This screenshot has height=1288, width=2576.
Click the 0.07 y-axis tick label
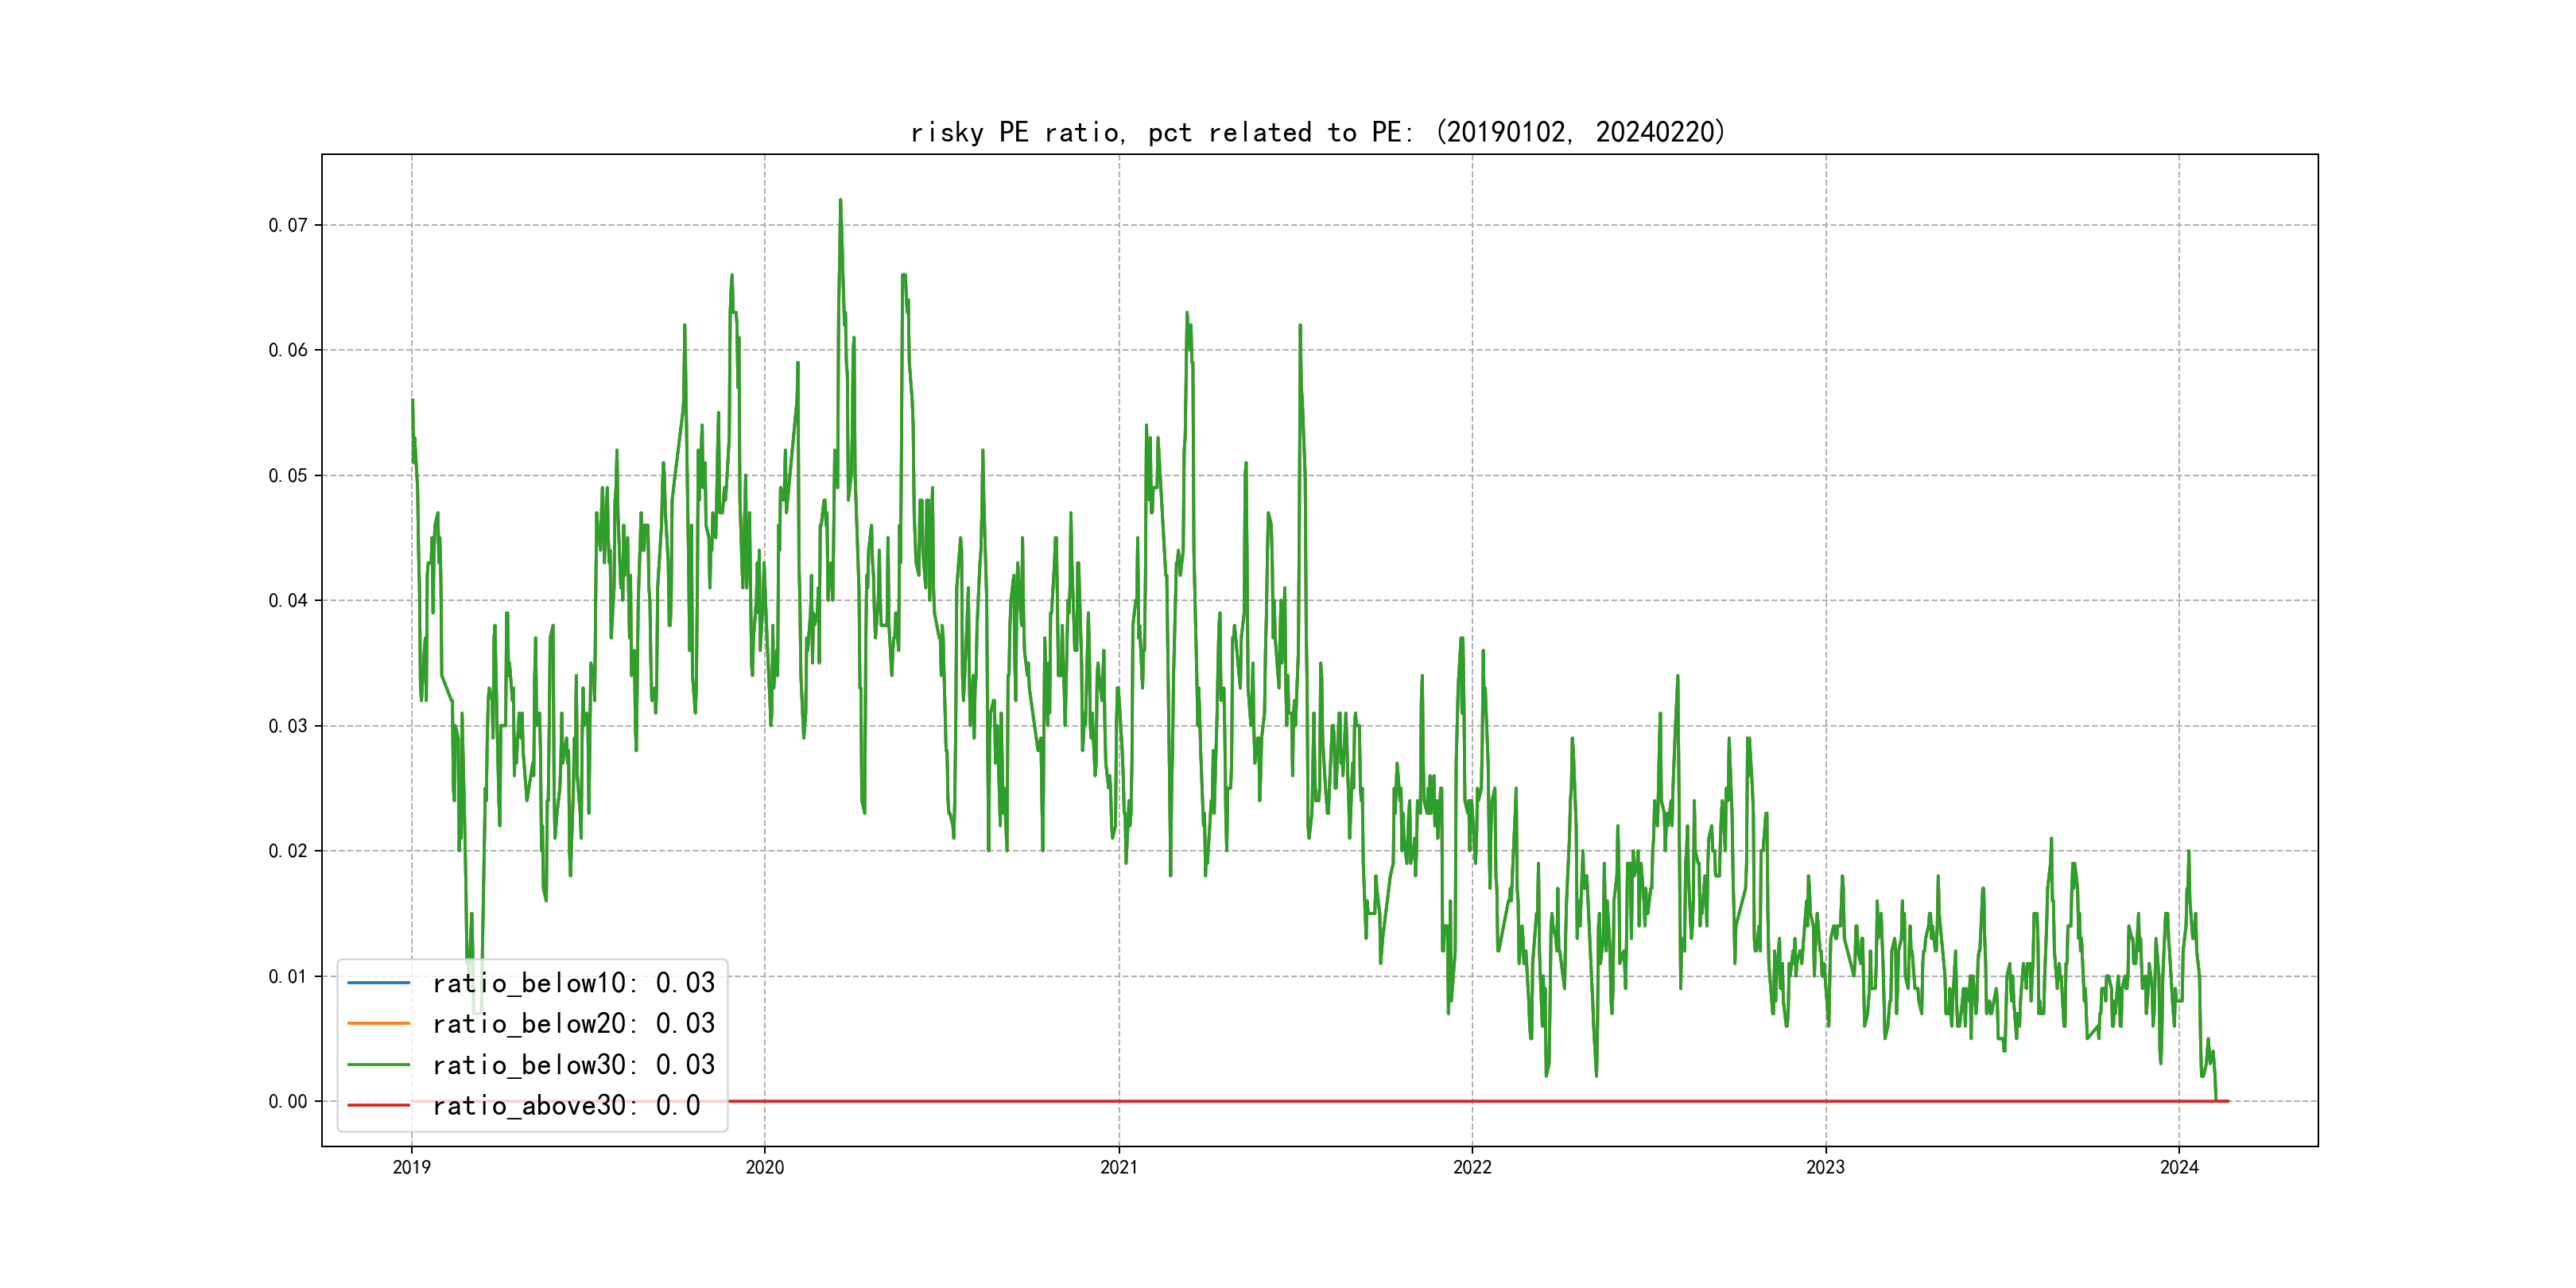tap(288, 225)
